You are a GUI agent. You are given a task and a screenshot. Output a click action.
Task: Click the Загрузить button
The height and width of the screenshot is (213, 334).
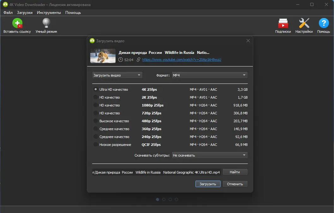[208, 184]
